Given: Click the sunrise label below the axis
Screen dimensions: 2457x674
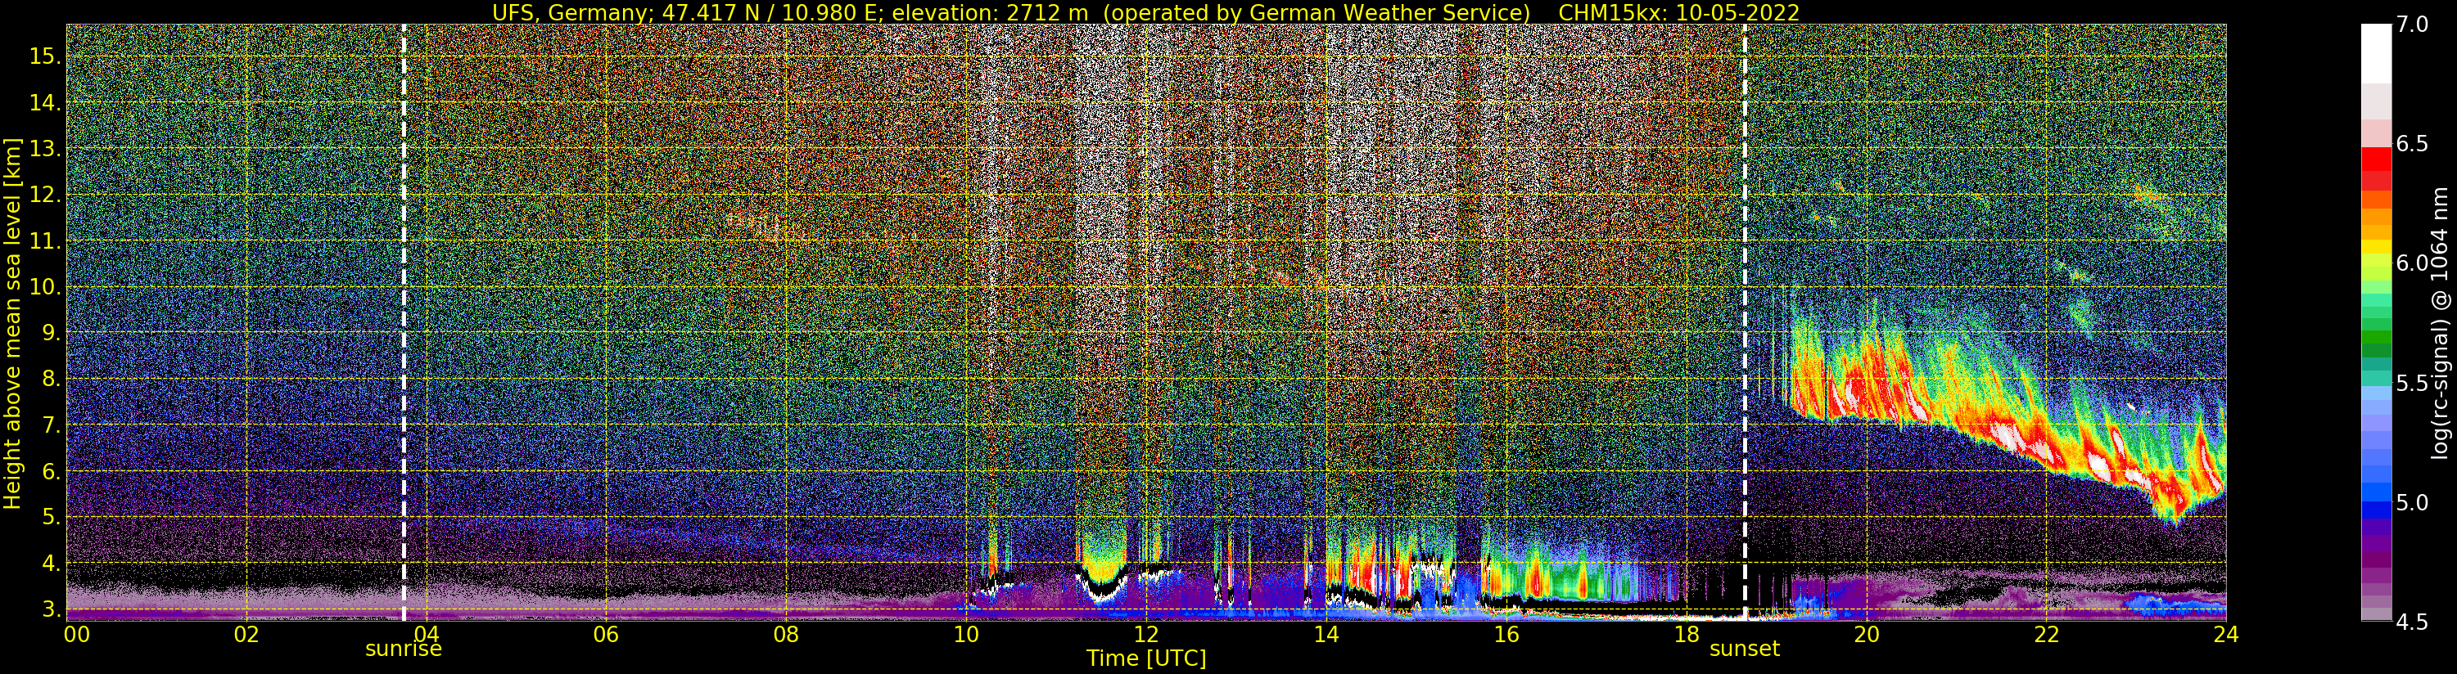Looking at the screenshot, I should pos(404,649).
